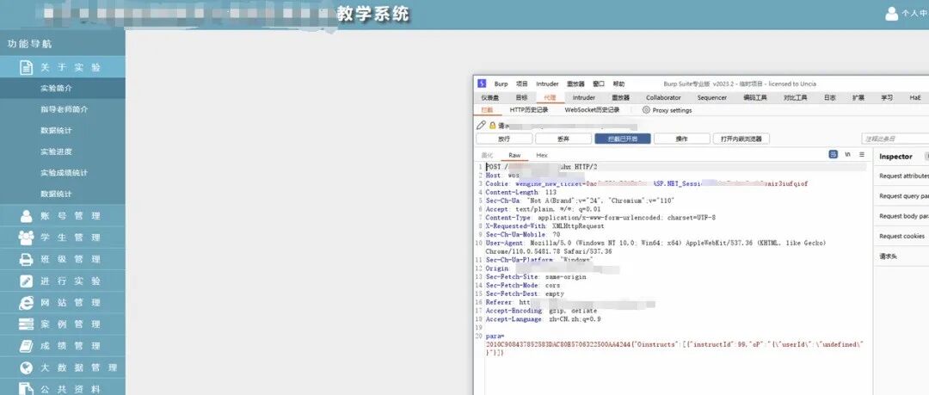
Task: Expand the 账号管理 sidebar section
Action: 63,216
